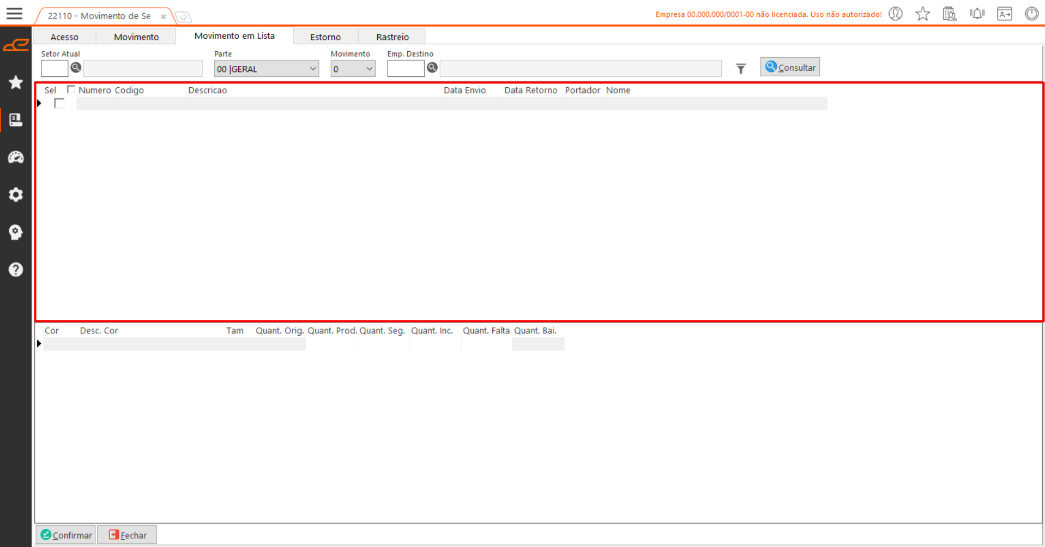The image size is (1045, 547).
Task: Open user profile icon in top bar
Action: pyautogui.click(x=895, y=14)
